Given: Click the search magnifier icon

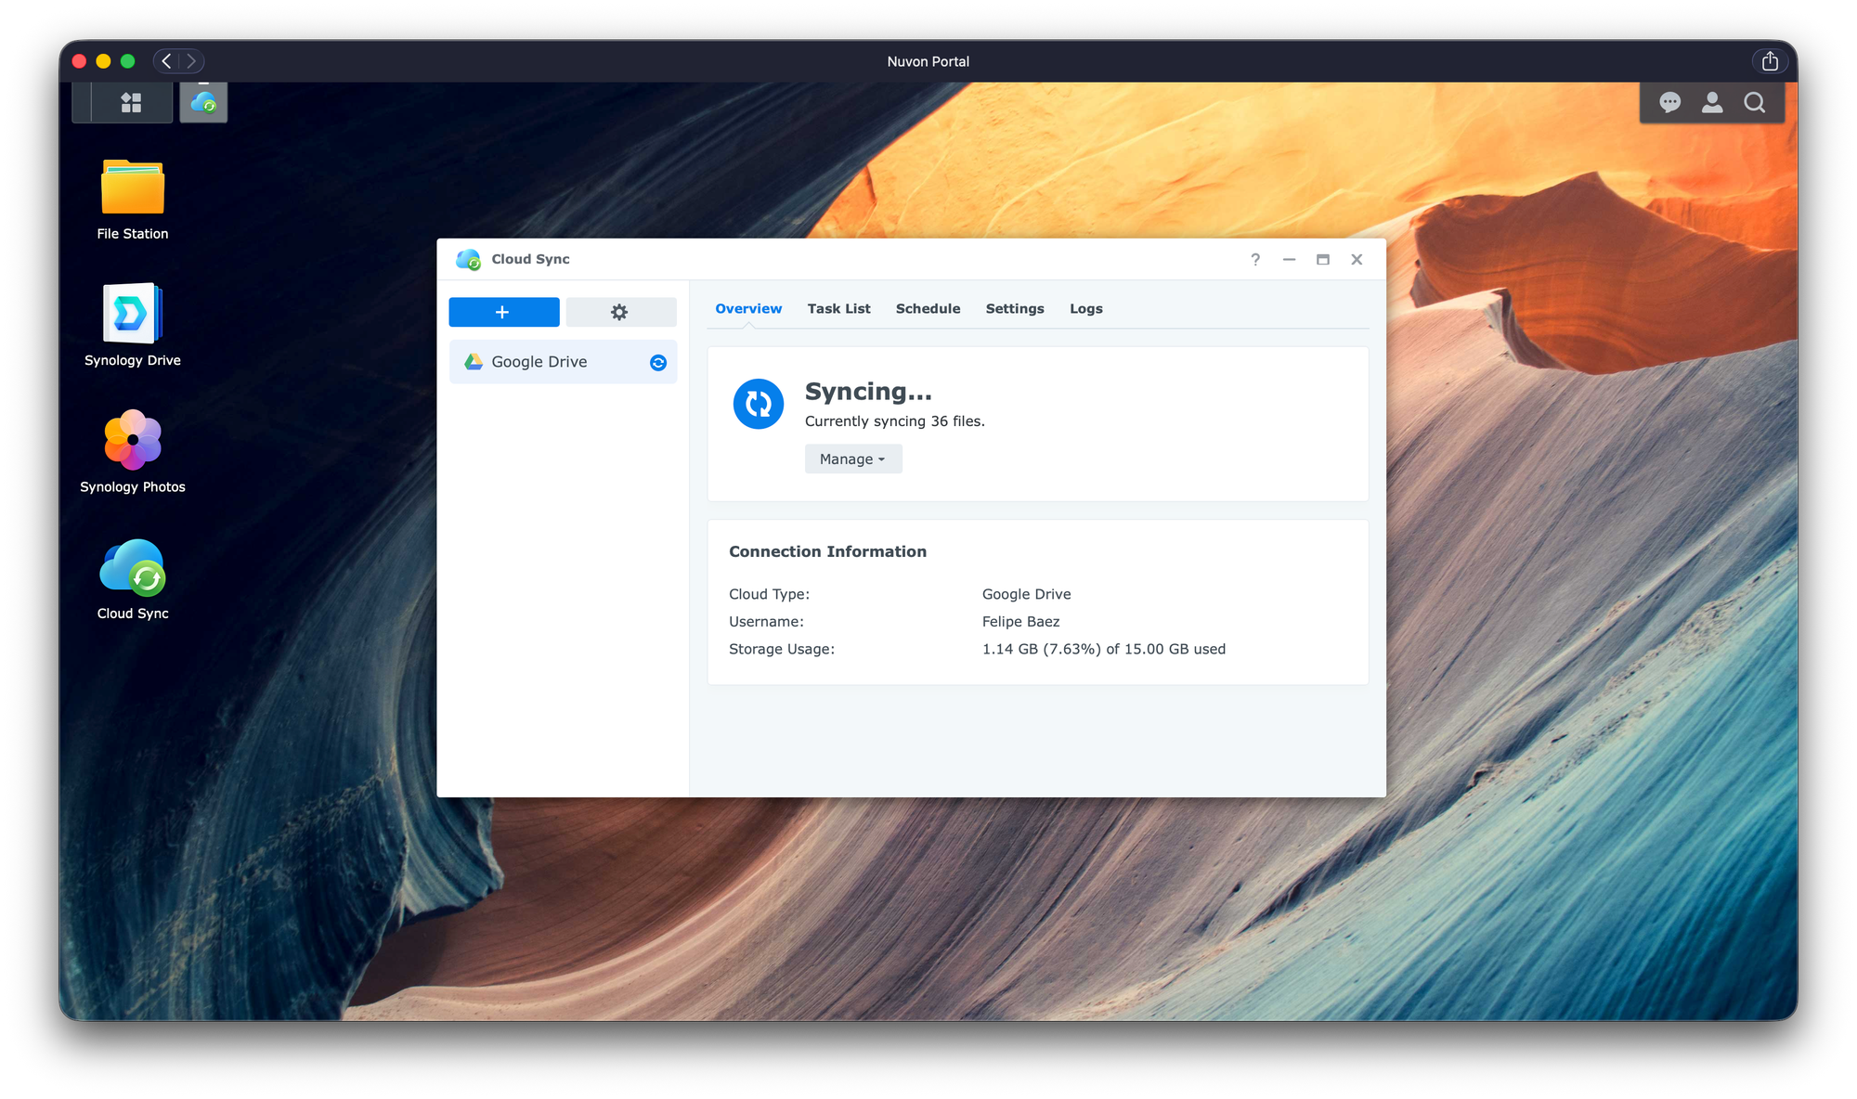Looking at the screenshot, I should pos(1754,102).
